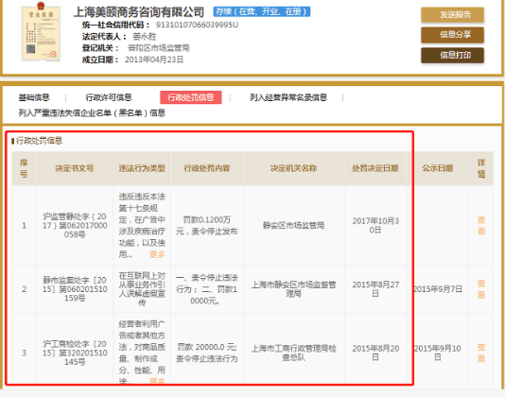Switch to the 行政许可信息 tab
Image resolution: width=506 pixels, height=397 pixels.
(x=109, y=97)
